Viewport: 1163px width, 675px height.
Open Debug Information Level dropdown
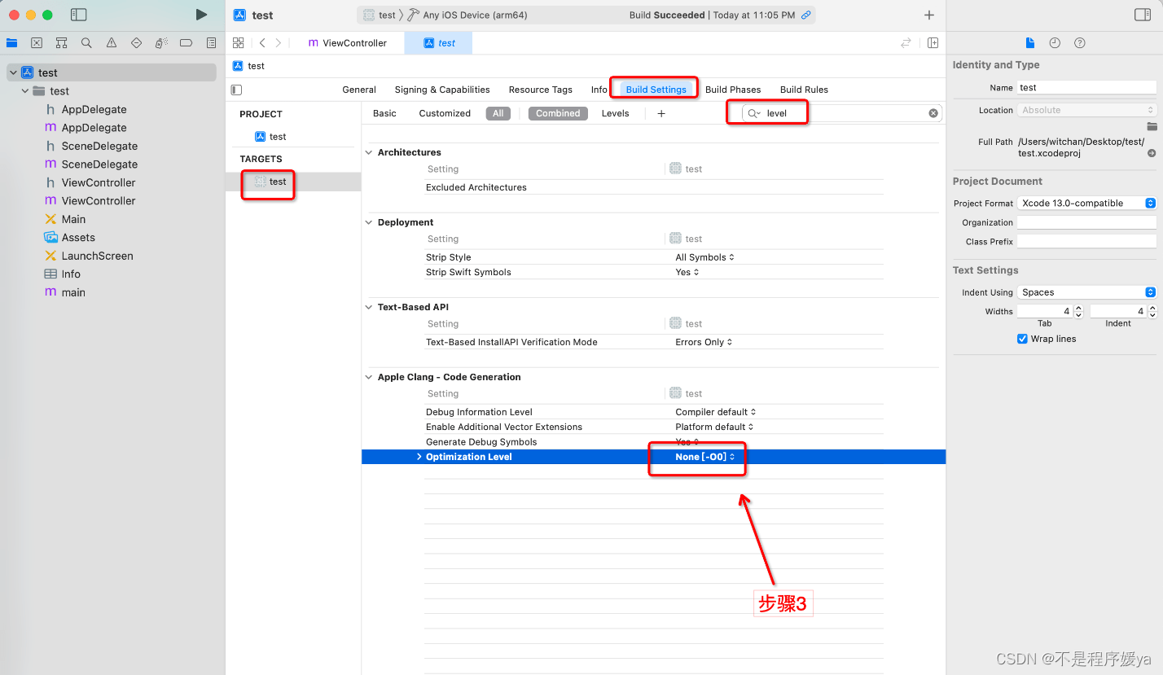716,412
